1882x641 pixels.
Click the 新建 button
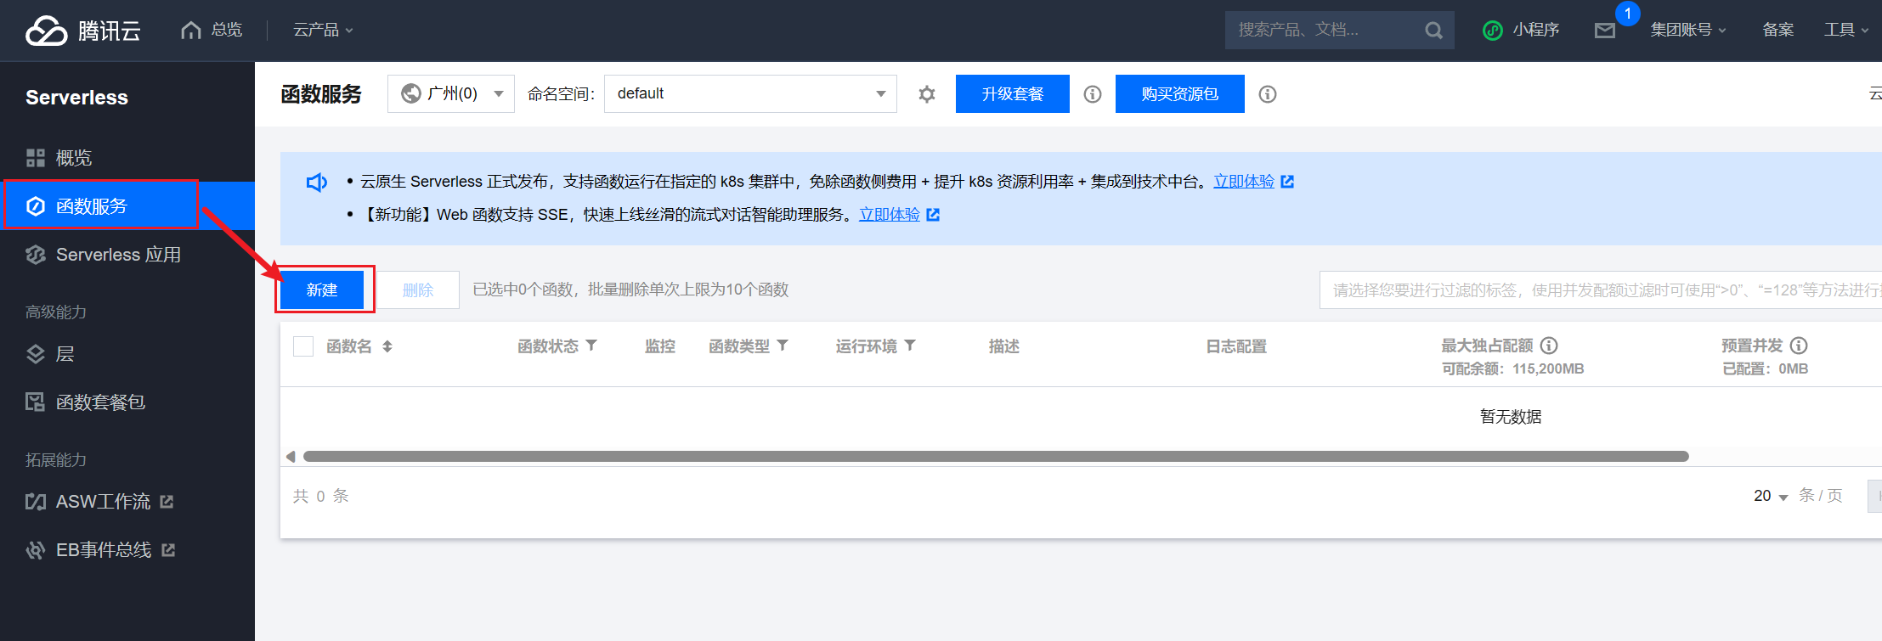322,290
